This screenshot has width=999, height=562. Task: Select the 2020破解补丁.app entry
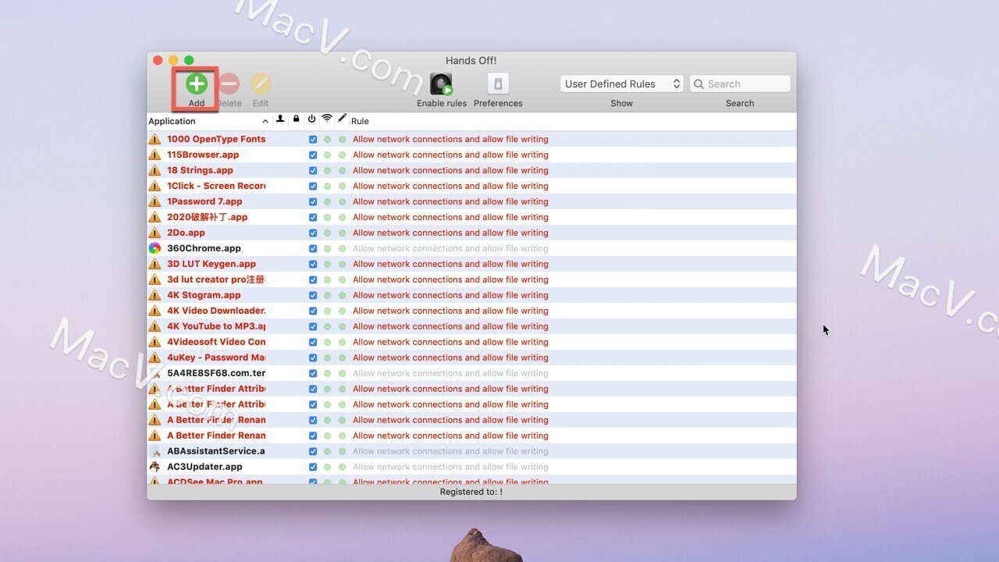coord(207,217)
